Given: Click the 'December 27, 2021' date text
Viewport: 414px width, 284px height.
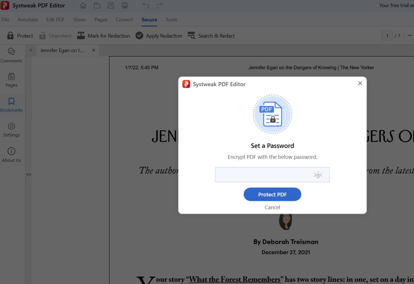Looking at the screenshot, I should (x=286, y=252).
